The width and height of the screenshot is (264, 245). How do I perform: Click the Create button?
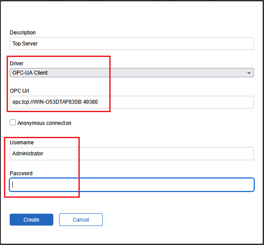pyautogui.click(x=31, y=219)
